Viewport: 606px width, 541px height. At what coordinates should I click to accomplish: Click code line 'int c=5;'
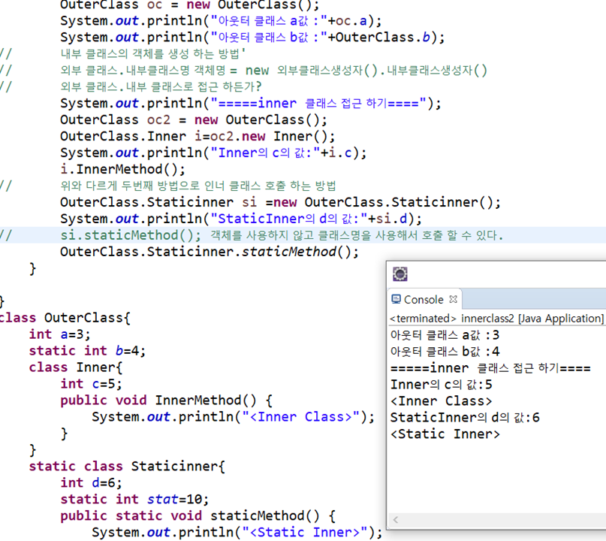tap(91, 384)
